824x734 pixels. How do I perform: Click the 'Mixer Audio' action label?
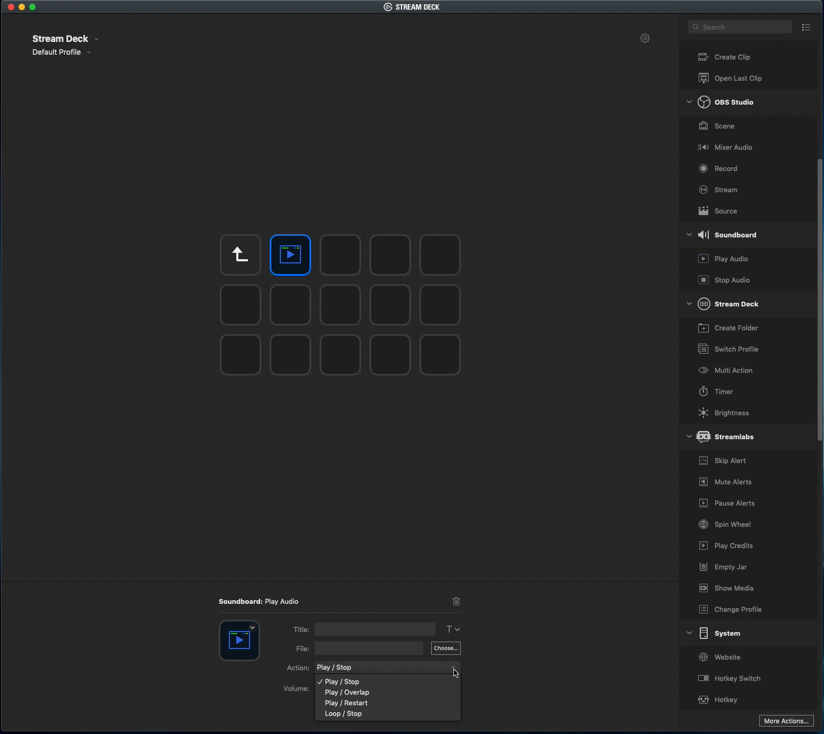pyautogui.click(x=733, y=147)
